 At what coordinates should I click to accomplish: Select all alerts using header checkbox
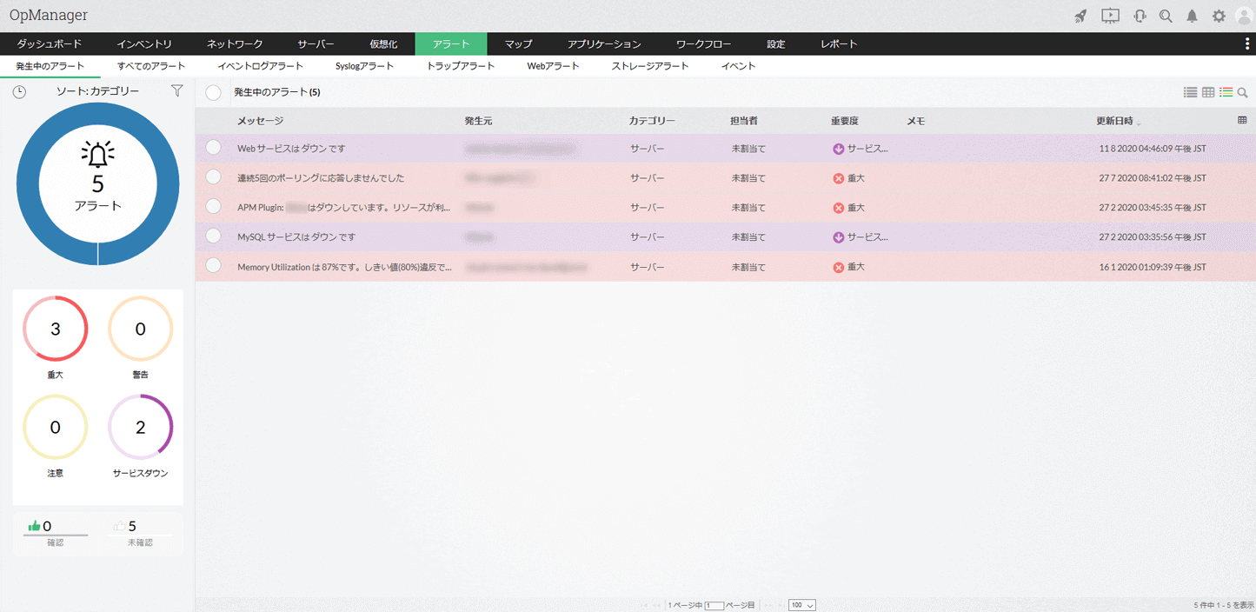[213, 92]
